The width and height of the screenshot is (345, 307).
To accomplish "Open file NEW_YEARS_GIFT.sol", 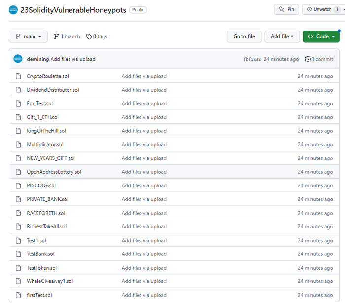I will click(x=51, y=158).
